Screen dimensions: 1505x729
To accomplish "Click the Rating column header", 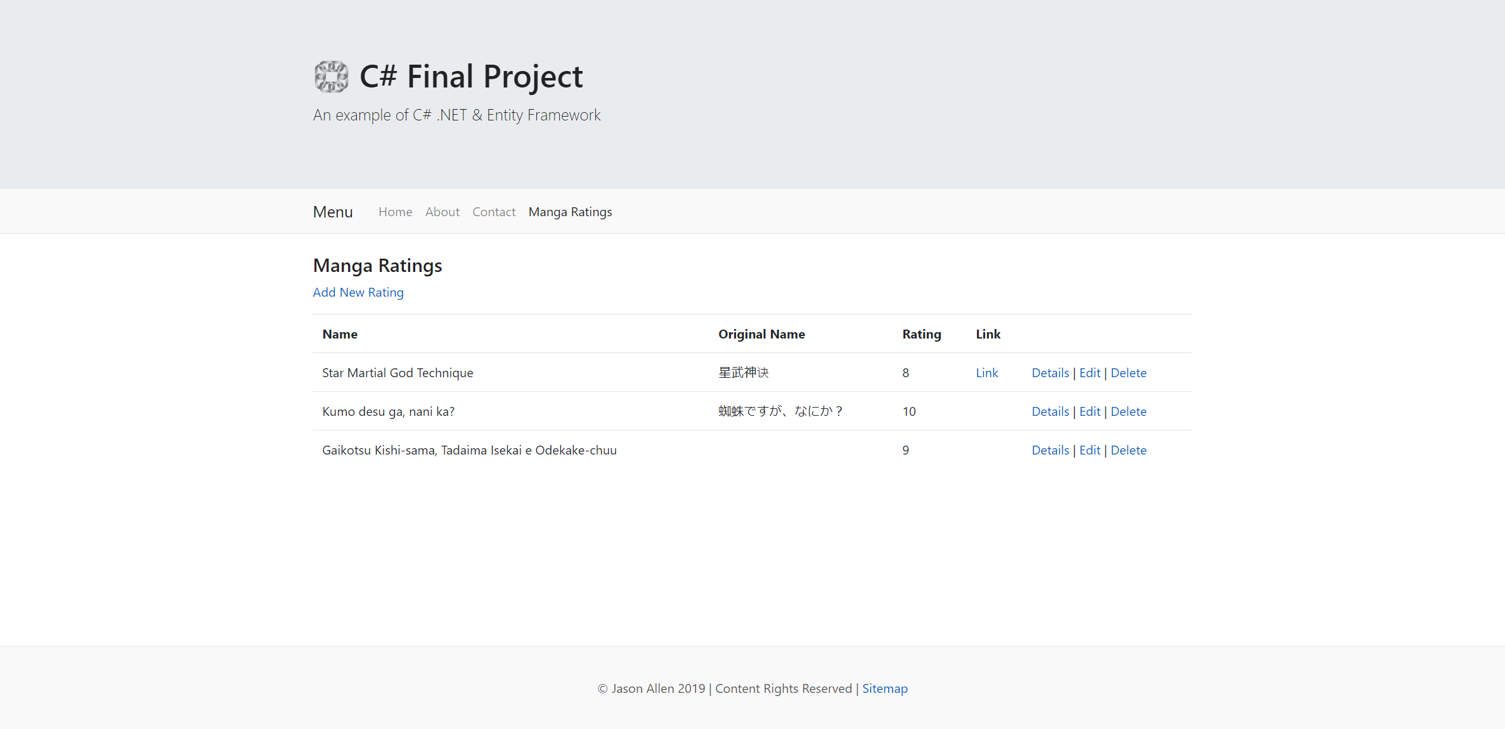I will pos(921,334).
